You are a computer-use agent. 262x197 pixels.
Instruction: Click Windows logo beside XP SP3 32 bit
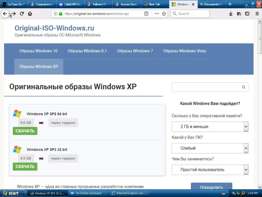(x=17, y=150)
